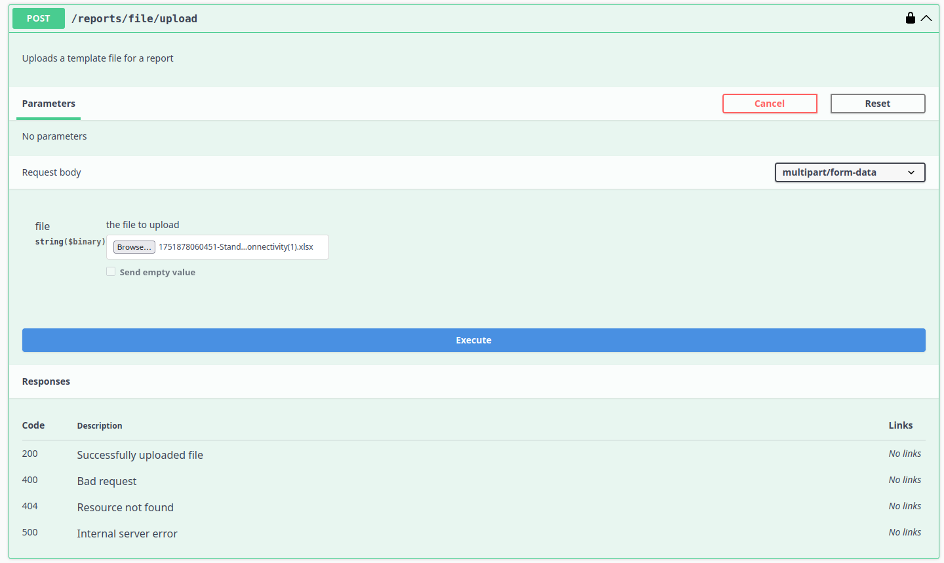Click the authorization lock icon
The width and height of the screenshot is (944, 563).
tap(911, 18)
